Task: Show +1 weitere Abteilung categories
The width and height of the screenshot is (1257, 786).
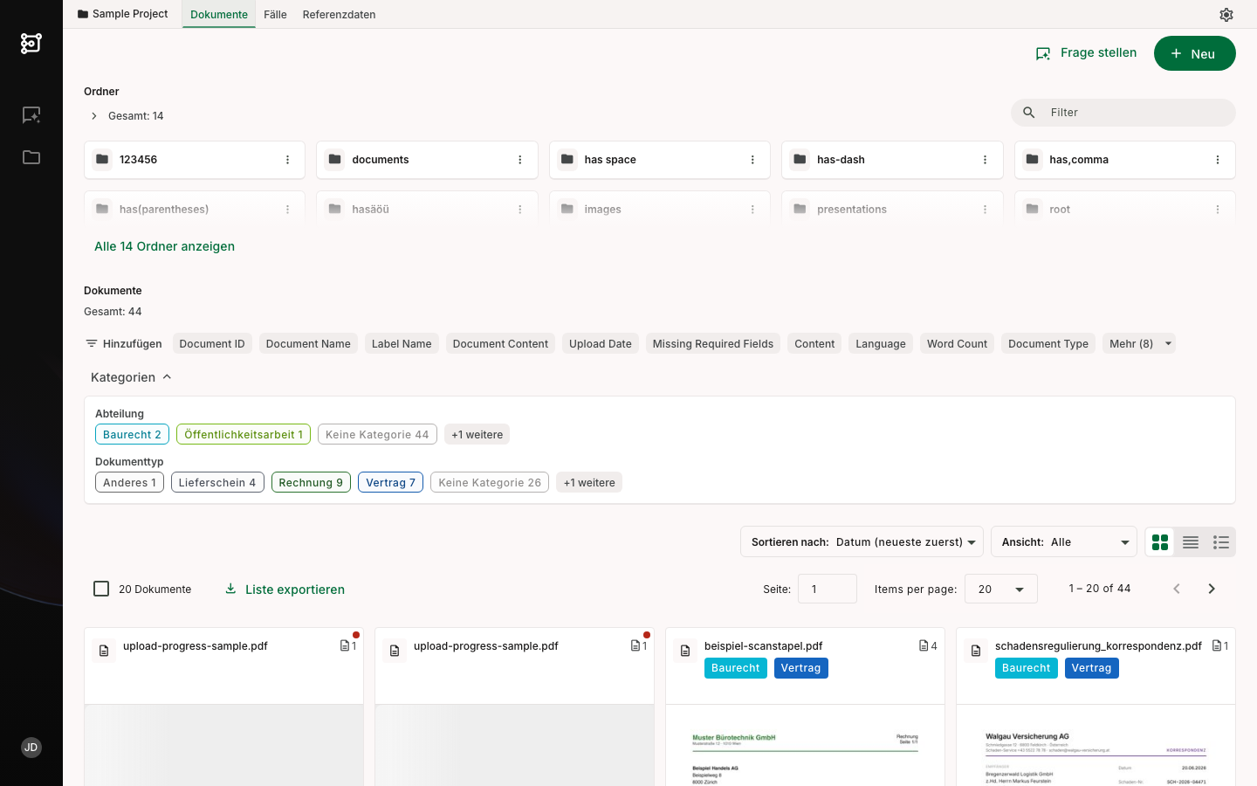Action: (477, 435)
